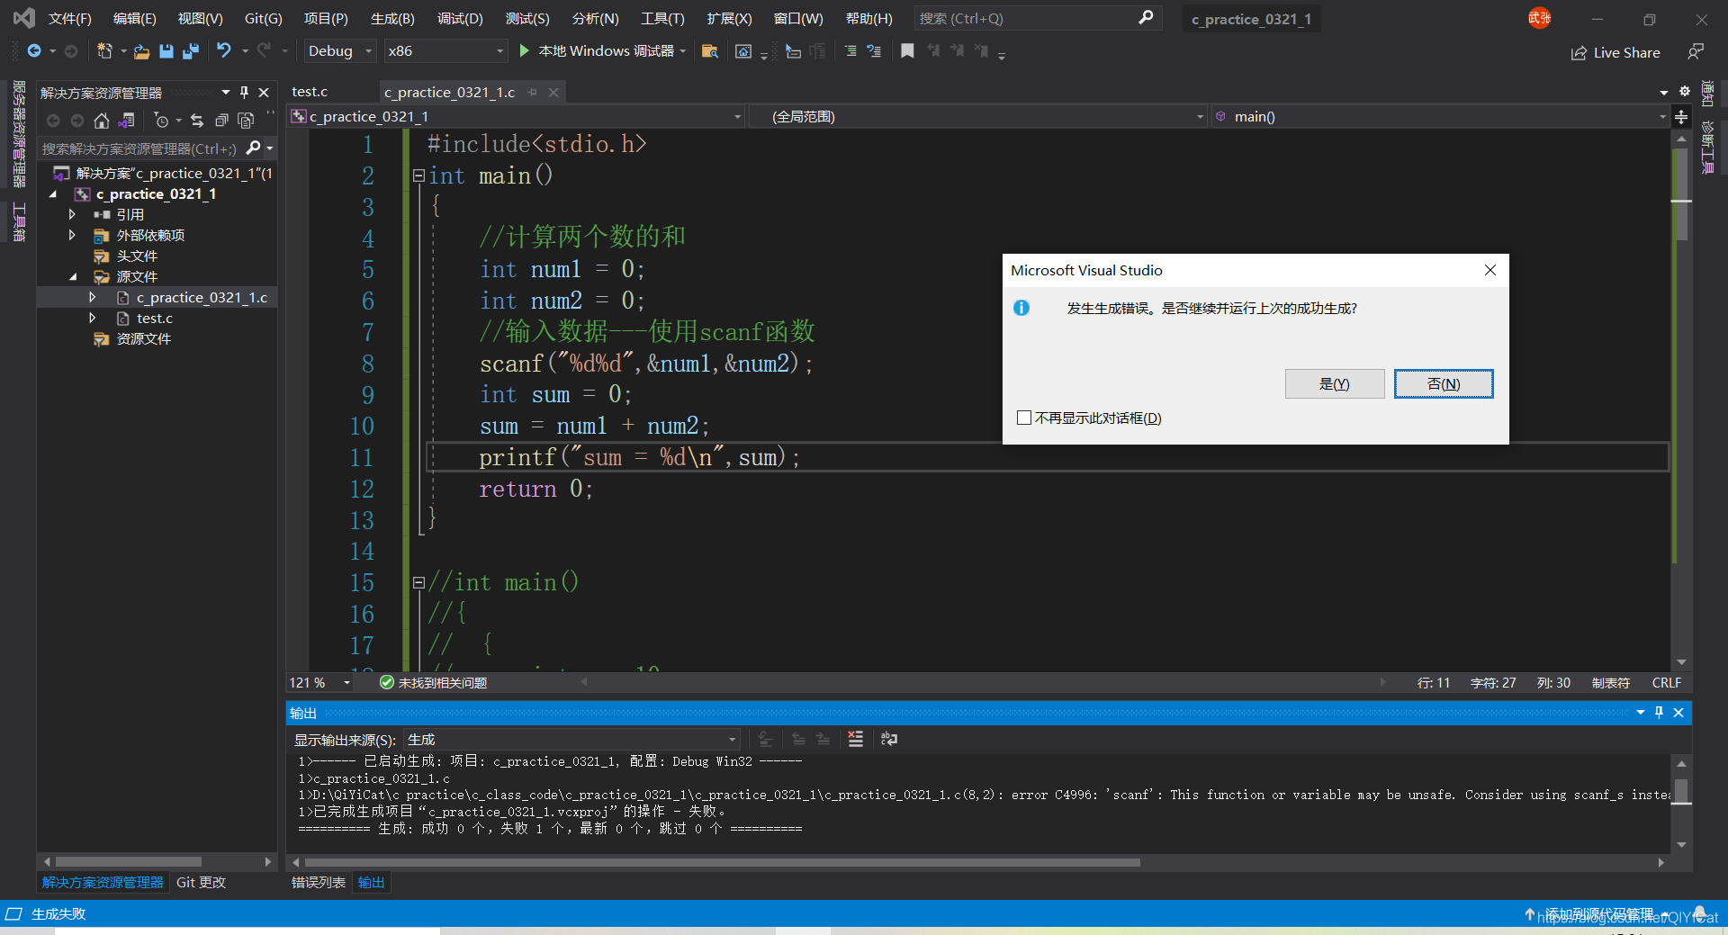Click the 是(Y) button

pos(1335,384)
